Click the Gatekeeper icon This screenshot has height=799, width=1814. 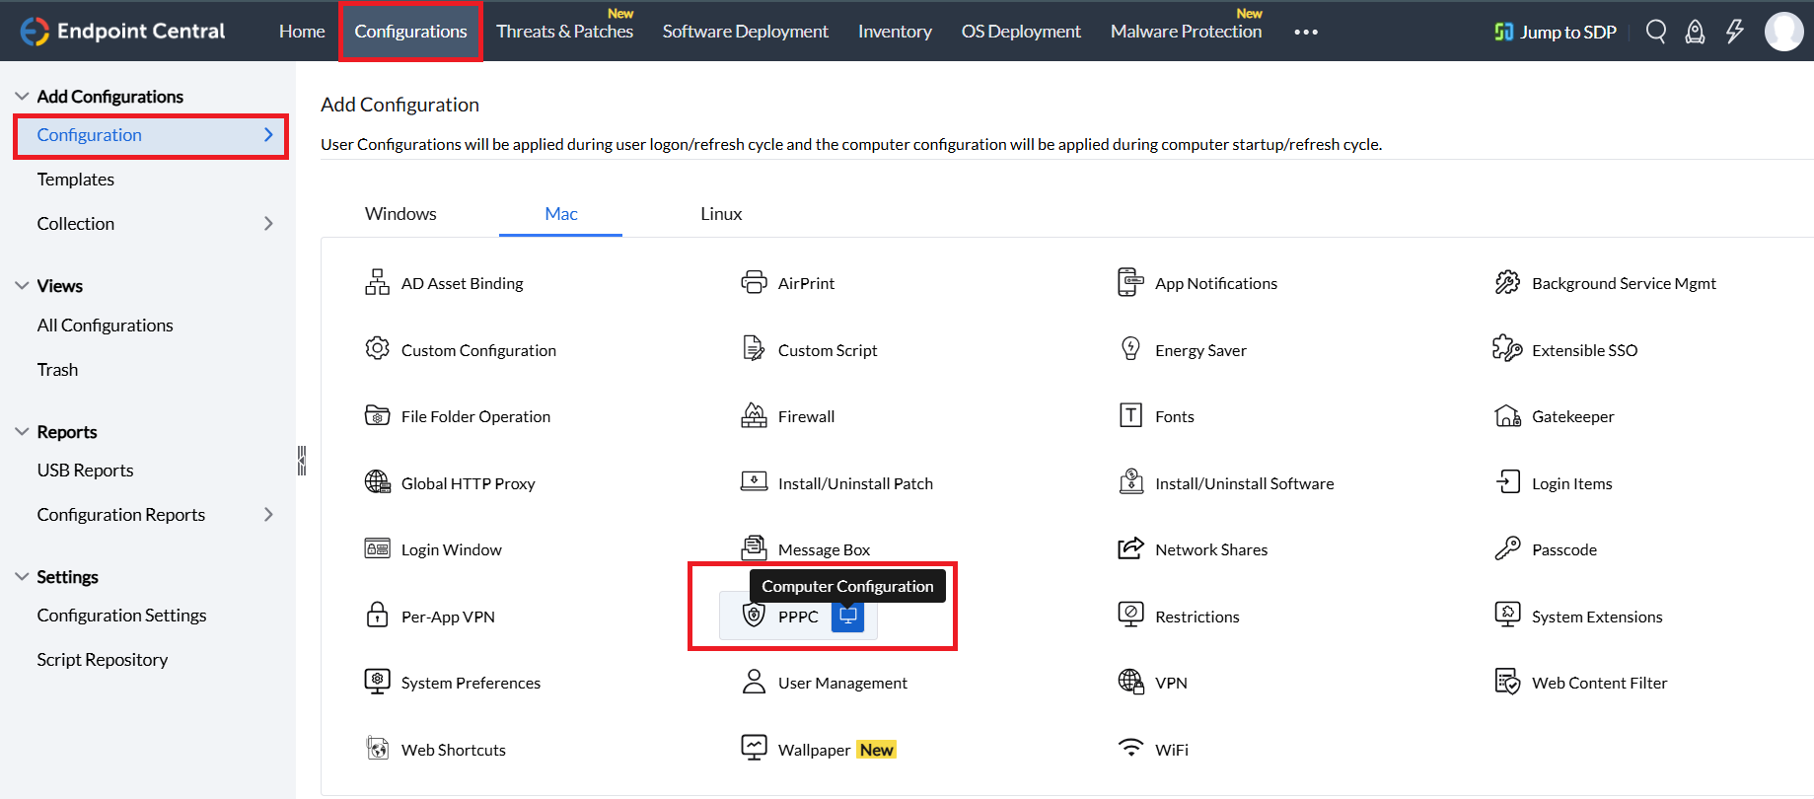[1507, 416]
